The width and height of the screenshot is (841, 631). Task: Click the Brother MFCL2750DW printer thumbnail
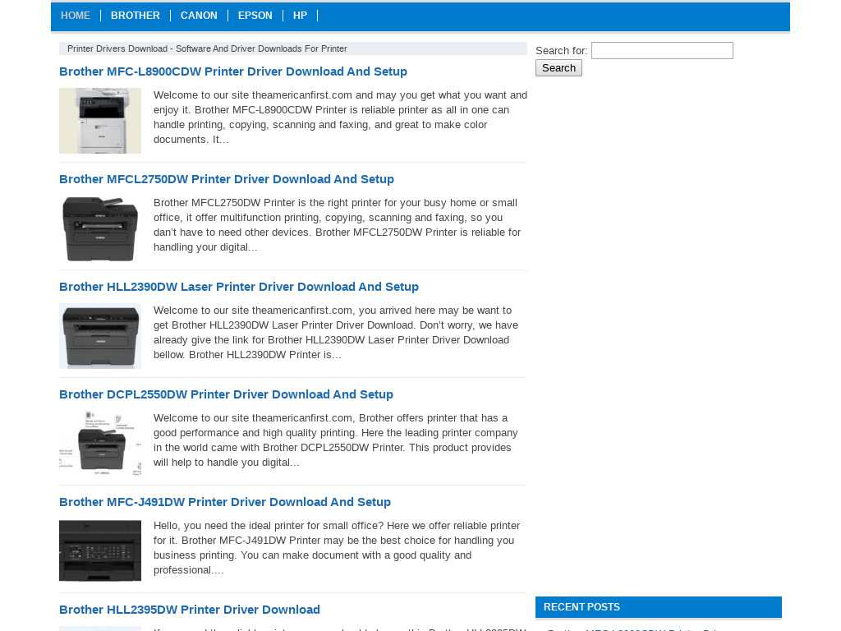click(99, 228)
